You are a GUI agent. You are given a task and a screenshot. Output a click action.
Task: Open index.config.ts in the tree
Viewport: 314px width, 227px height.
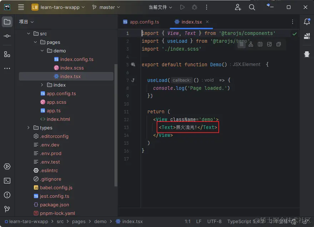coord(74,59)
